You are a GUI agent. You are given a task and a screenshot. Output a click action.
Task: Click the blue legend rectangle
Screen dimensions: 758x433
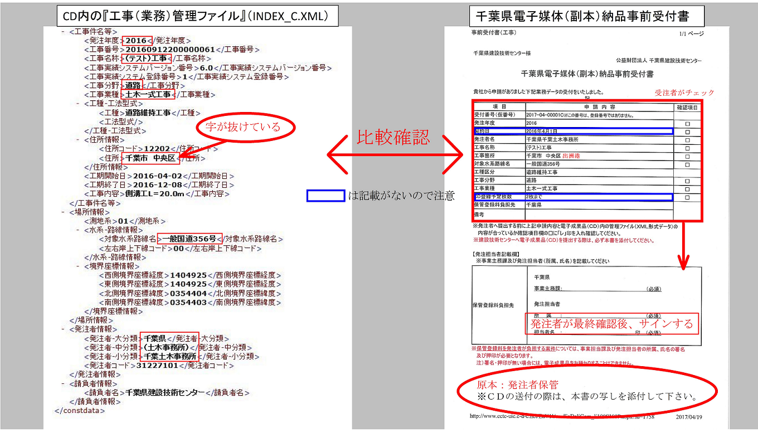325,196
